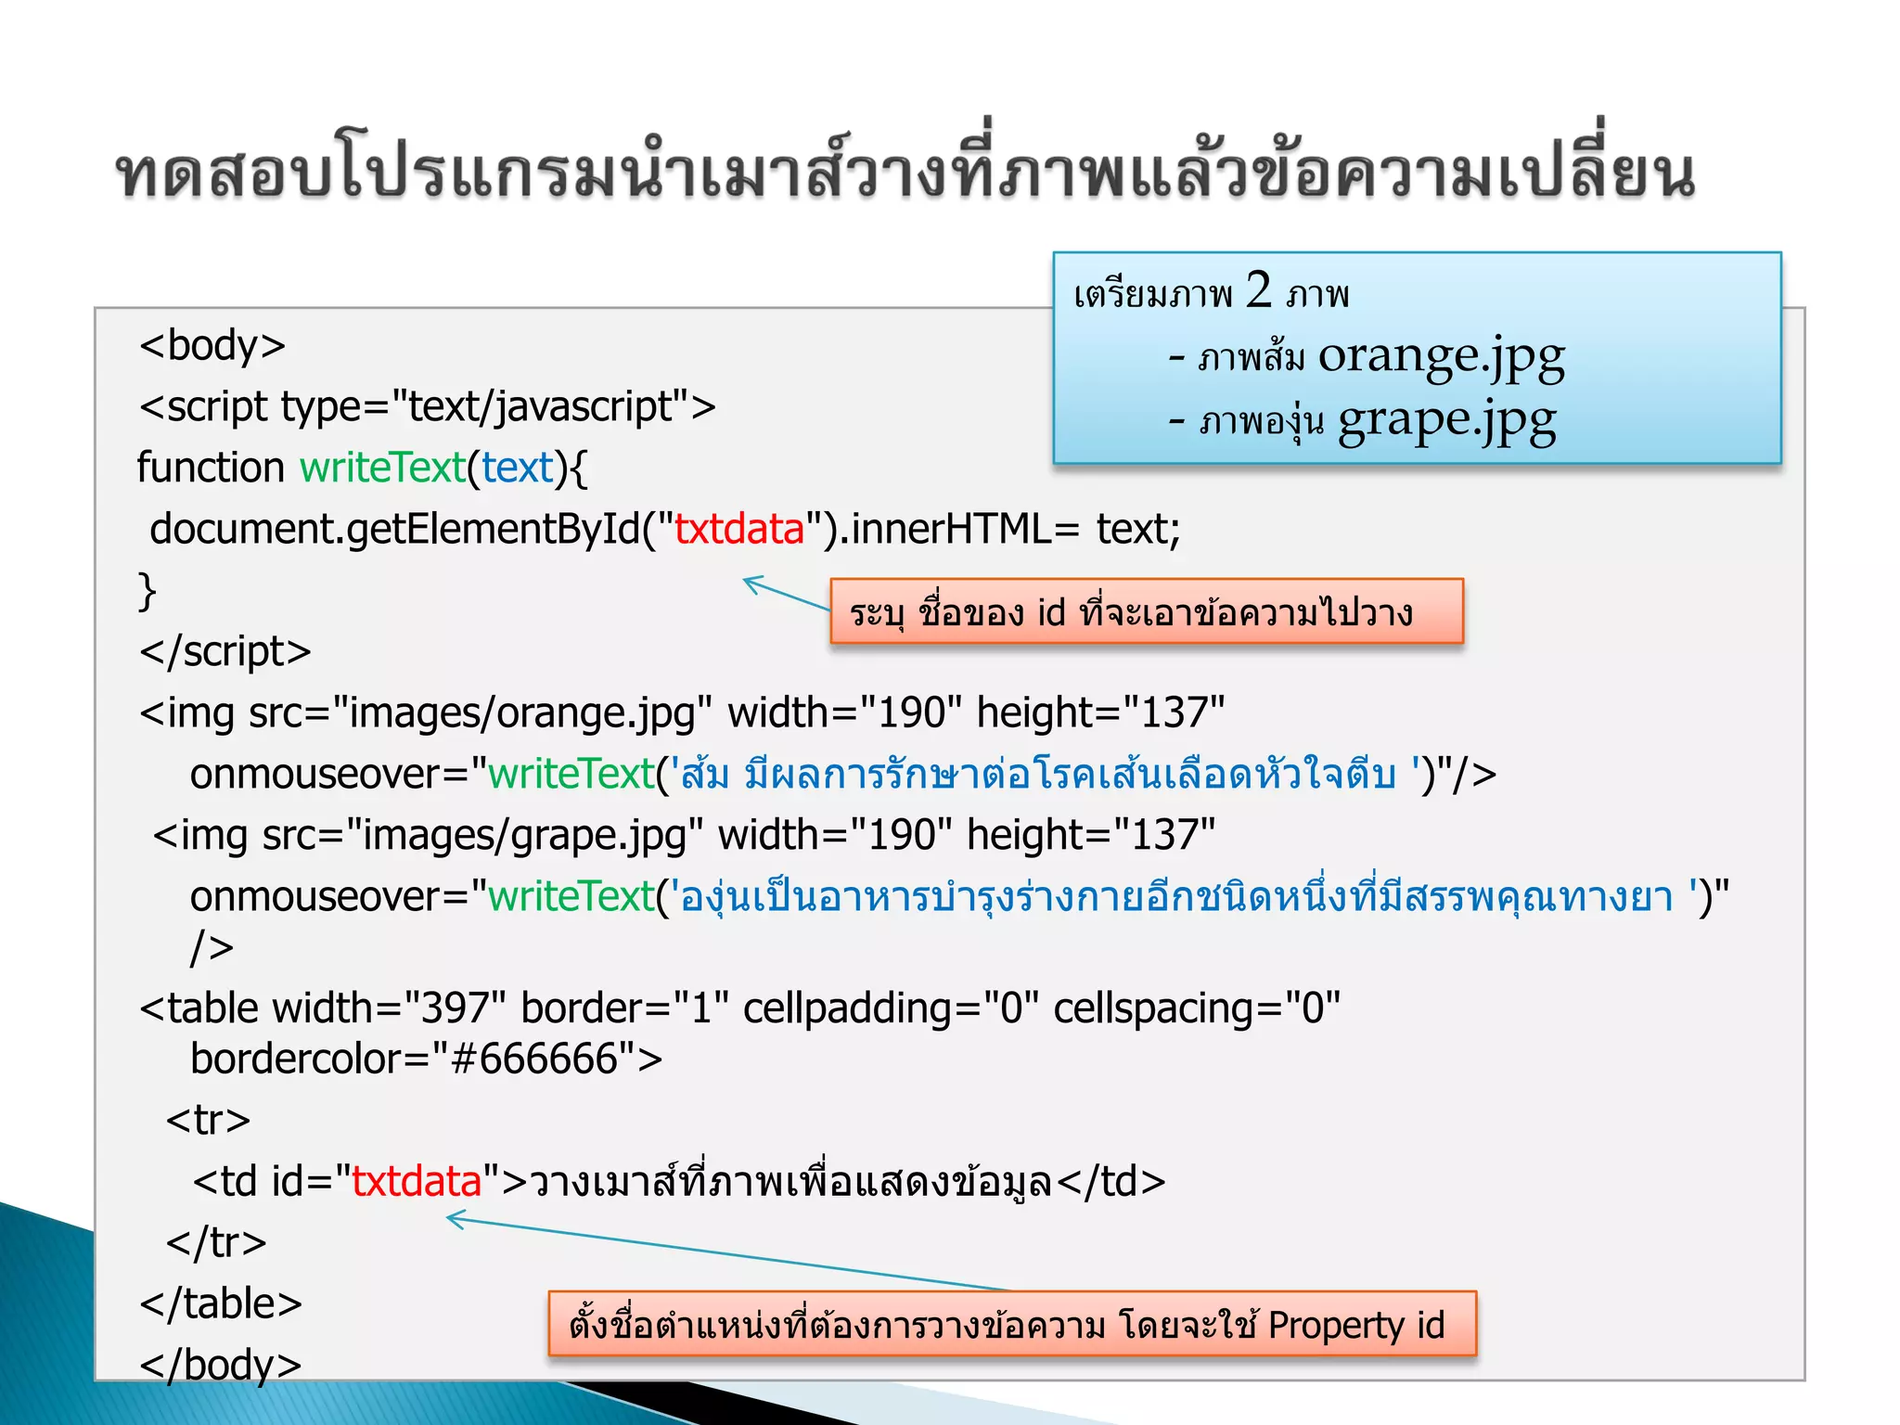
Task: Click the green 'writeText' function name in the declaration
Action: pyautogui.click(x=382, y=467)
